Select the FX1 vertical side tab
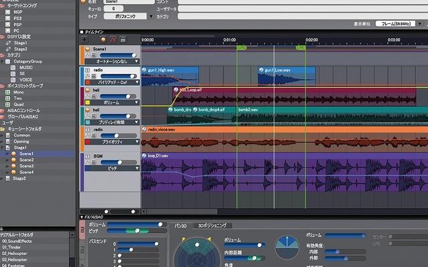Screen dimensions: 428x267 pos(82,230)
